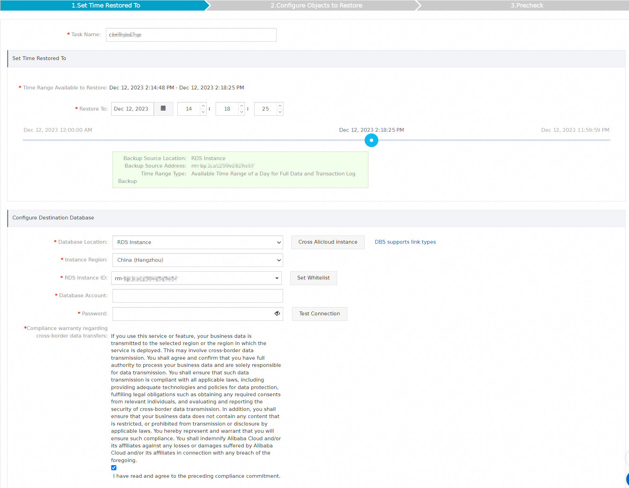Expand the Database Location dropdown
The height and width of the screenshot is (488, 629).
tap(198, 242)
